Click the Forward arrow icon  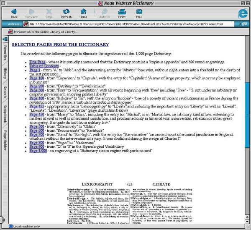(31, 12)
